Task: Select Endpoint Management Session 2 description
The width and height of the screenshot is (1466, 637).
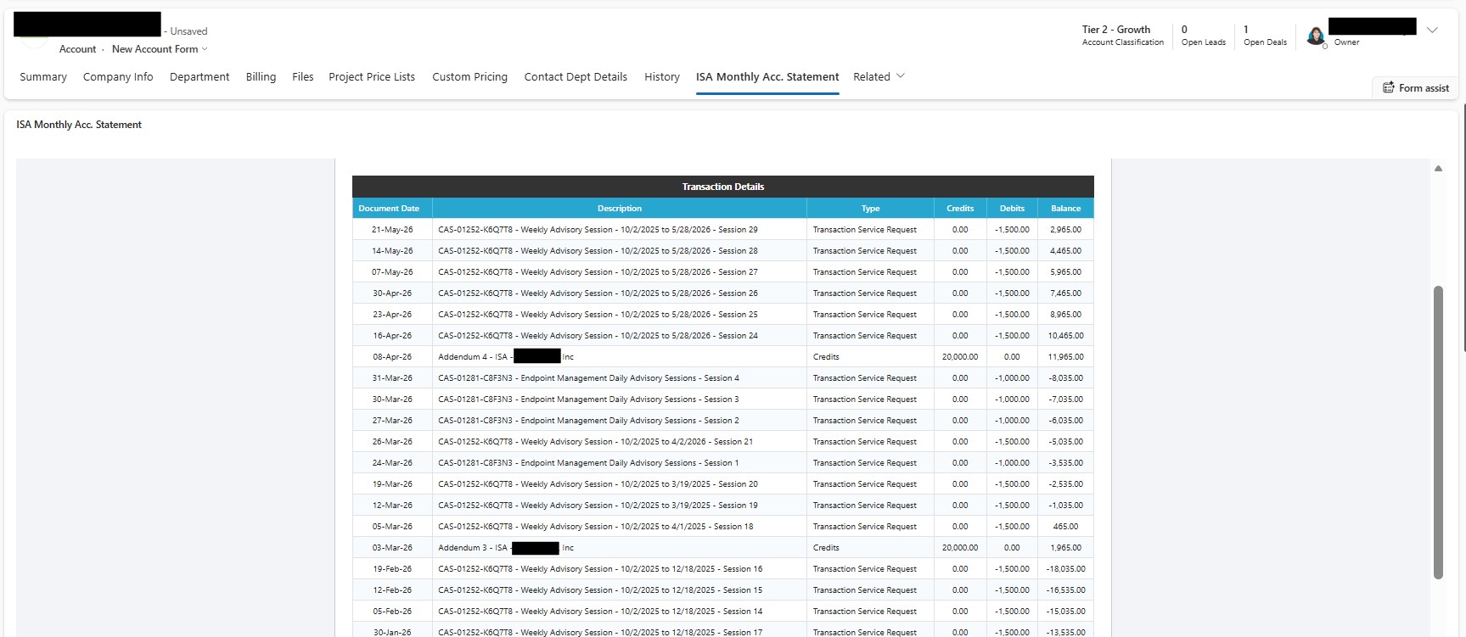Action: (620, 420)
